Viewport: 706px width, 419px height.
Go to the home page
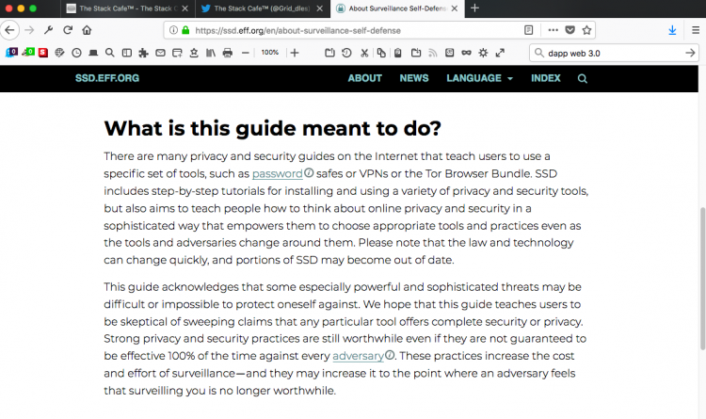87,30
